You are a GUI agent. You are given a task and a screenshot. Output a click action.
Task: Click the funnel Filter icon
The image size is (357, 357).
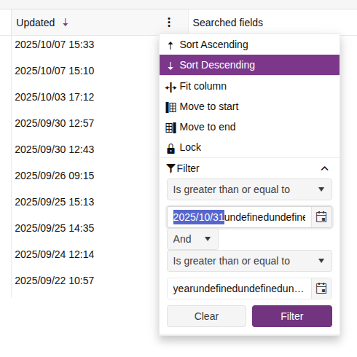(x=170, y=168)
